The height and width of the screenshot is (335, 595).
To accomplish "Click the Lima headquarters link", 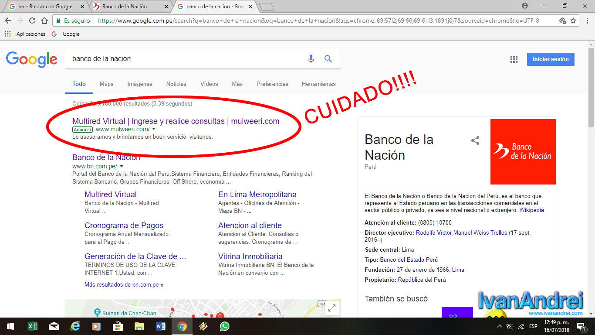I will [408, 250].
